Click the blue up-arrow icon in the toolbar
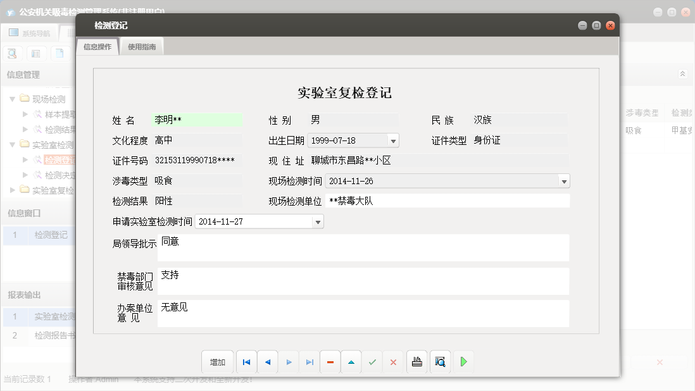 pos(351,362)
